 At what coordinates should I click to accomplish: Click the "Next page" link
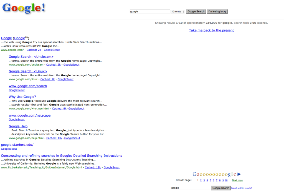tap(237, 180)
